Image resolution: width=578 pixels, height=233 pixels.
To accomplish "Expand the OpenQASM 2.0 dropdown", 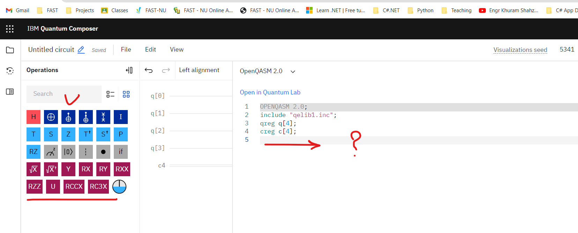I will [x=268, y=71].
